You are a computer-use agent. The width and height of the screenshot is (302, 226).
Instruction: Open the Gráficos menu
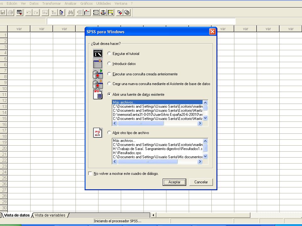click(x=86, y=3)
